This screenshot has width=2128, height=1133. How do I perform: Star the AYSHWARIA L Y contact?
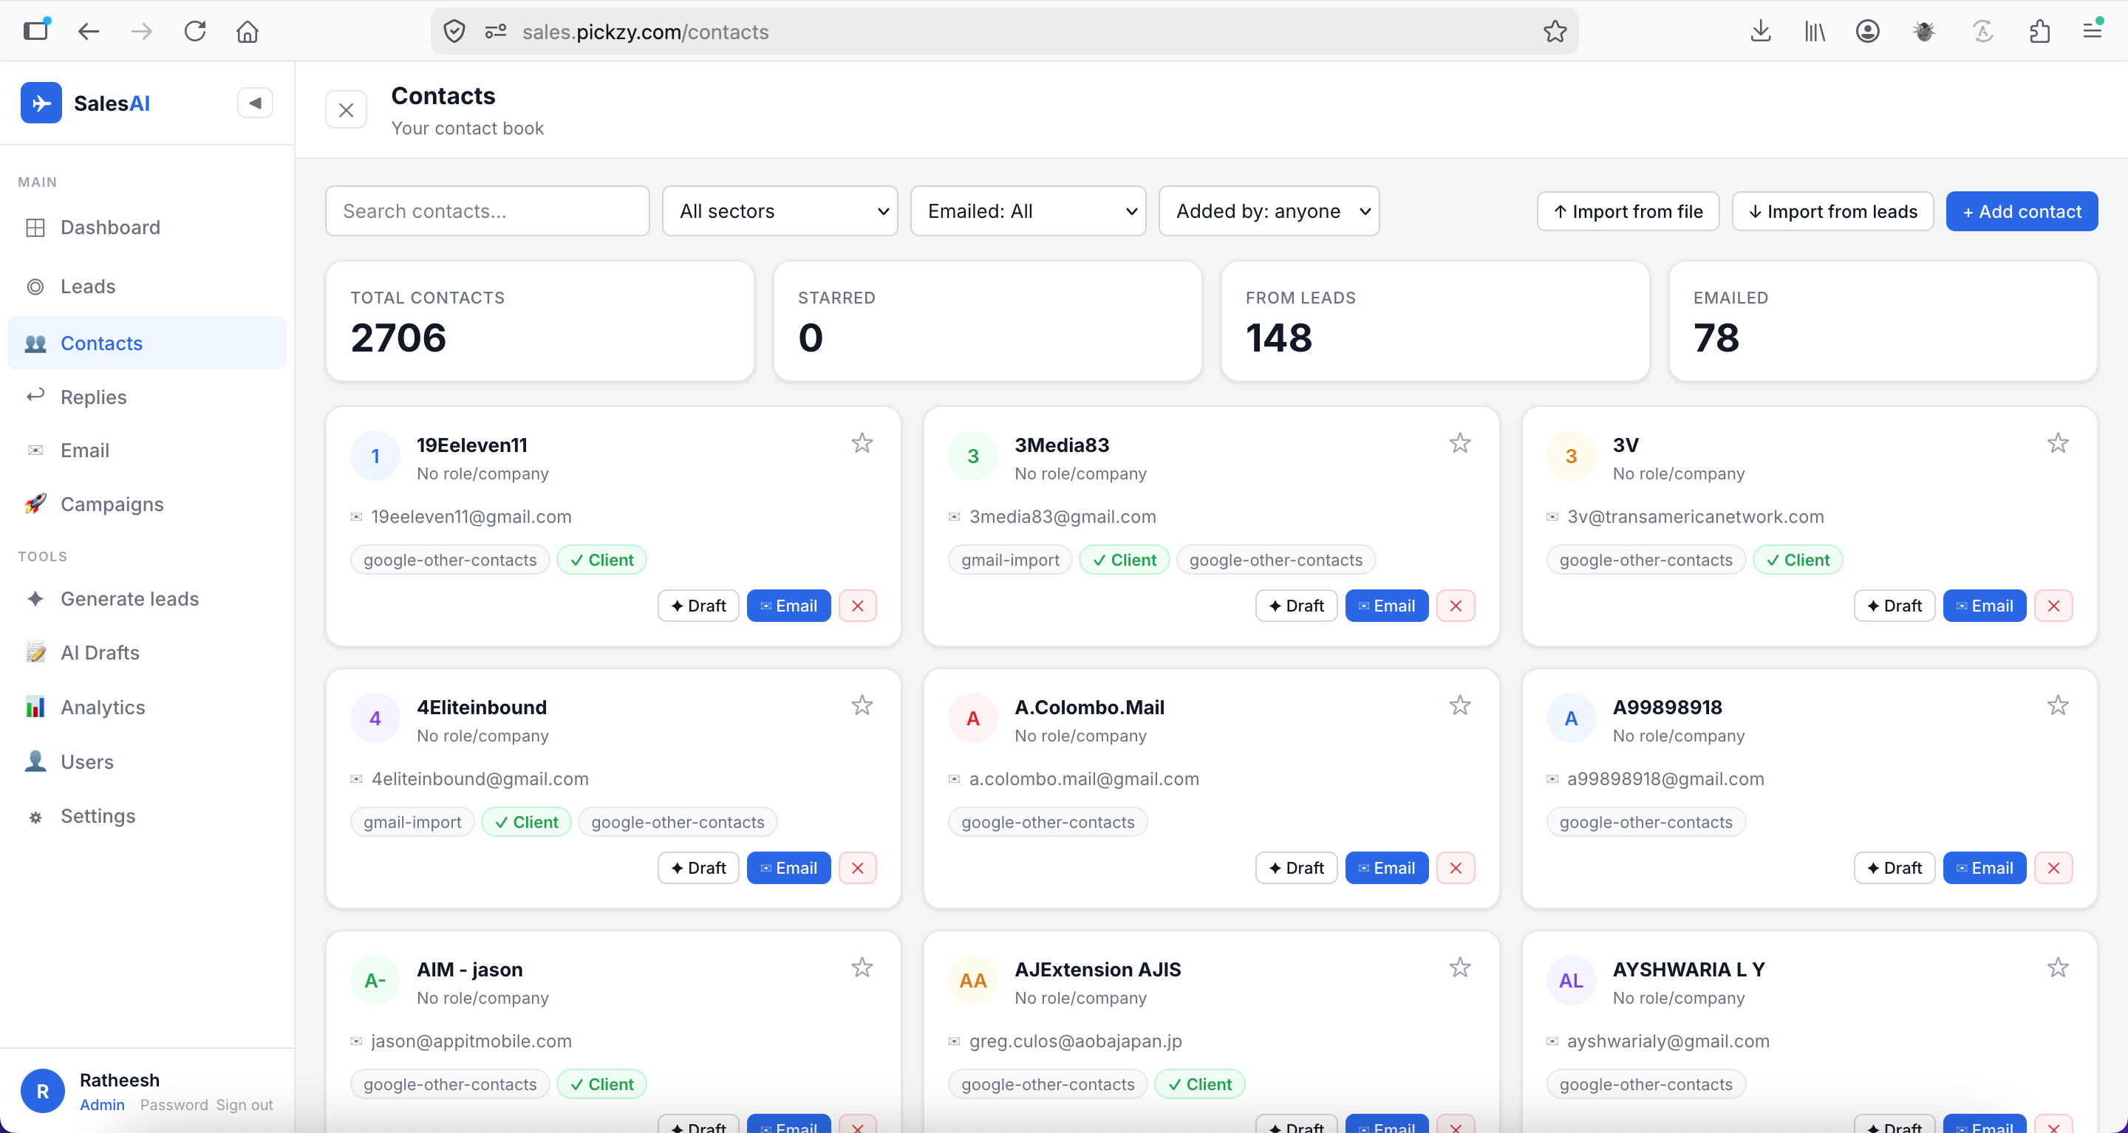(2058, 968)
